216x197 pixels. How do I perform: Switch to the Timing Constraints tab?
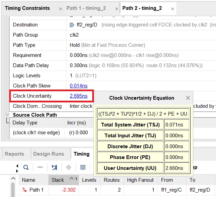[x=27, y=8]
